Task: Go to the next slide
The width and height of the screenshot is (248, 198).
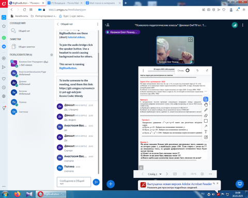Action: click(167, 174)
